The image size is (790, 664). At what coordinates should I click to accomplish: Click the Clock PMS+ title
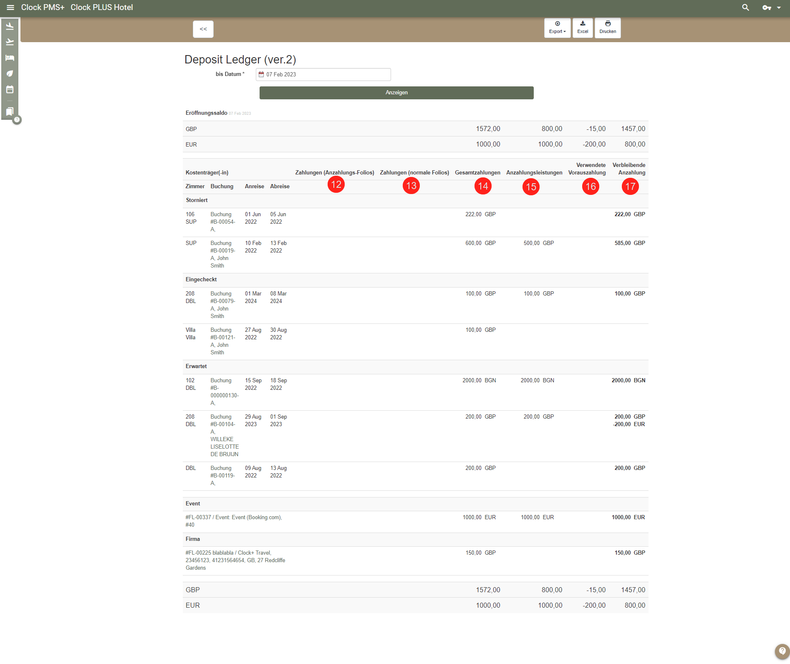[43, 8]
